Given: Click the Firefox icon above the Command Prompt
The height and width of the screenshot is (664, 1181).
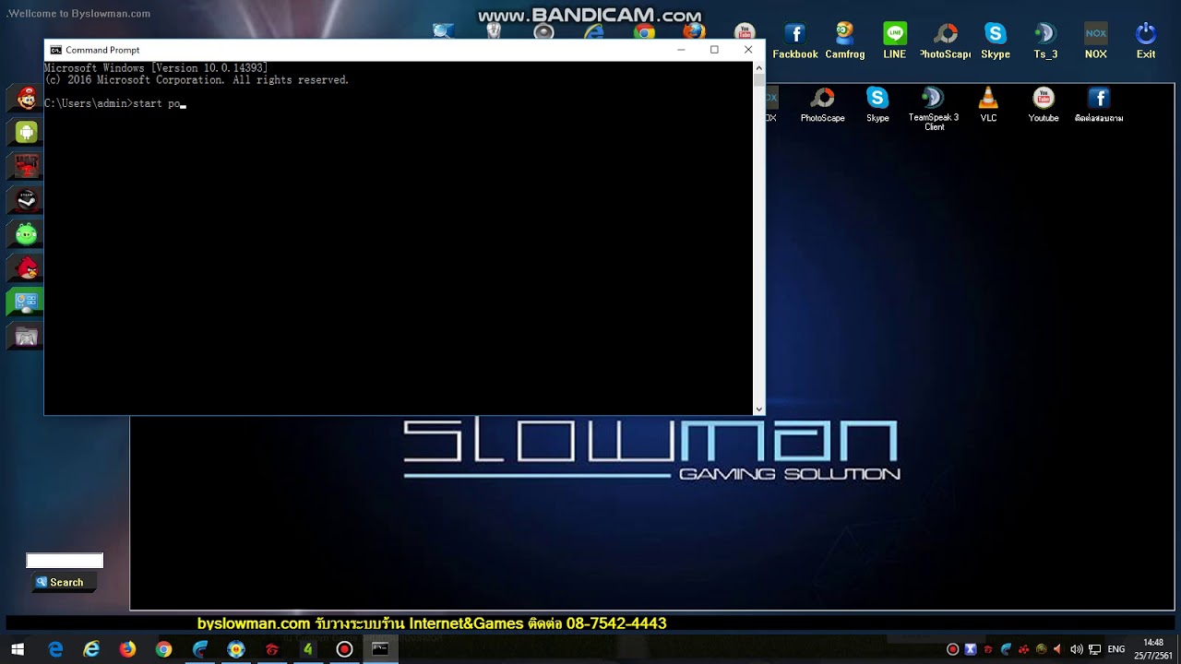Looking at the screenshot, I should pos(694,32).
